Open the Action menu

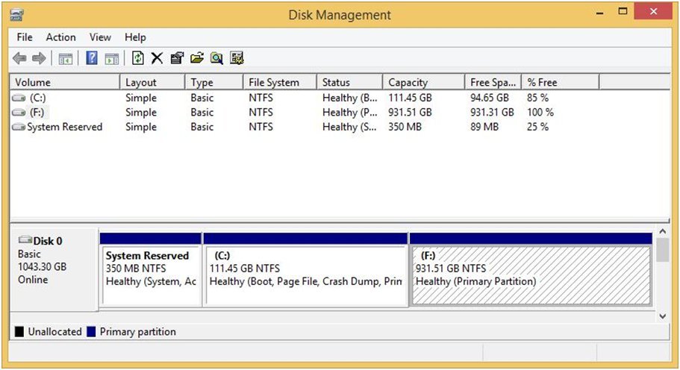60,37
